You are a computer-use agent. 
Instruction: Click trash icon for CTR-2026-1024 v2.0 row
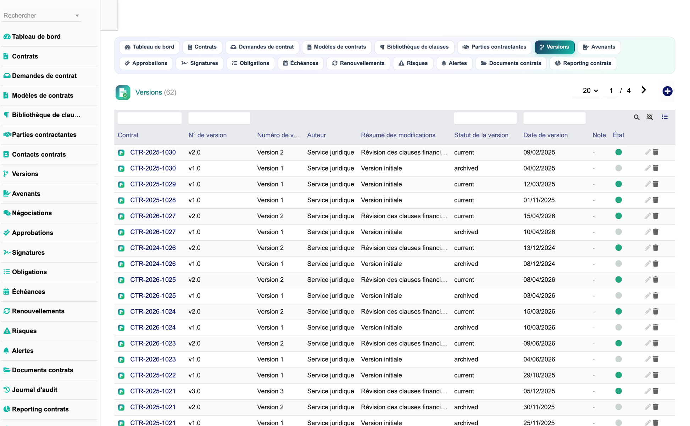point(656,311)
